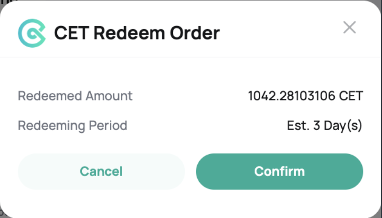
Task: Close the CET Redeem Order dialog
Action: (x=350, y=27)
